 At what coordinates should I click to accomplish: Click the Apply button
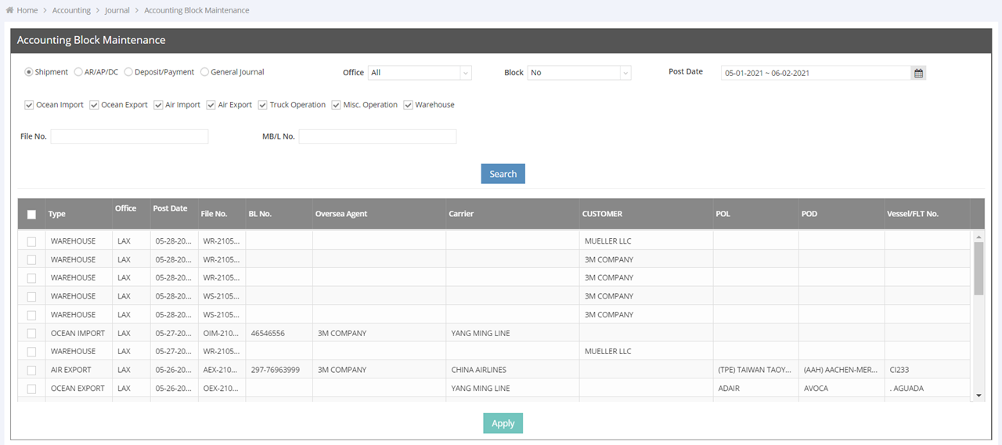tap(503, 423)
